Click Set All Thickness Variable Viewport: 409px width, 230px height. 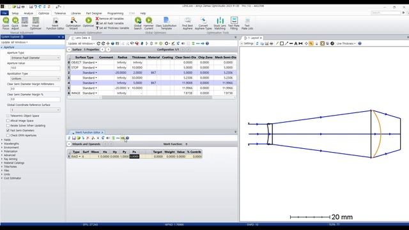tap(112, 28)
